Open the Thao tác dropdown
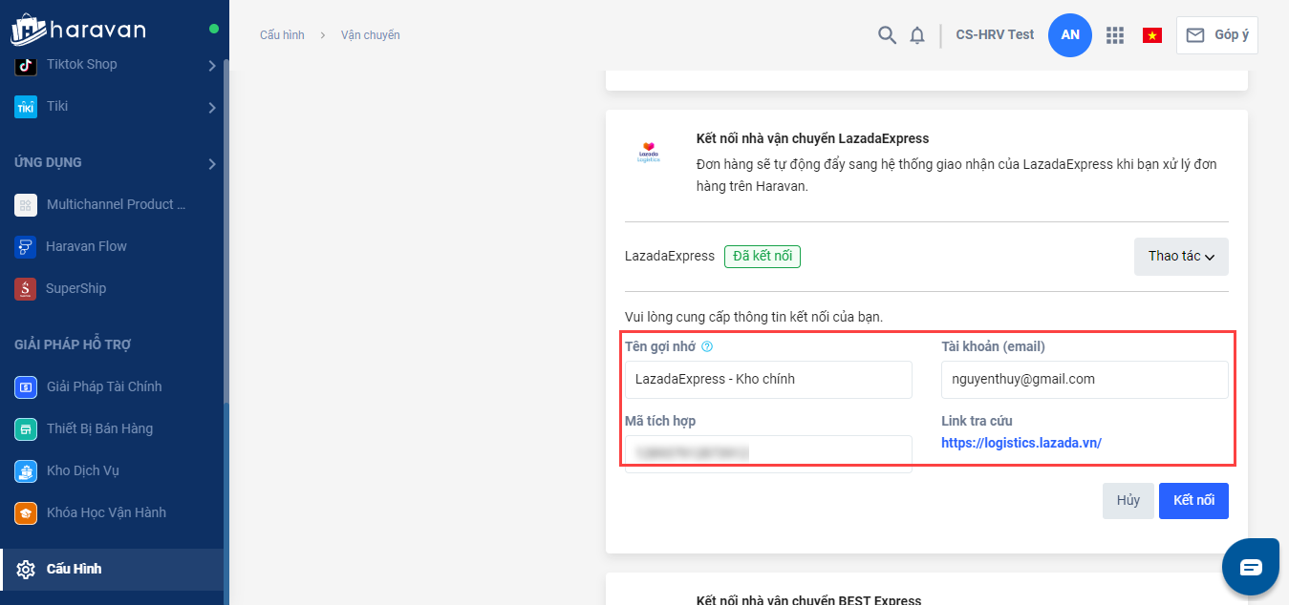This screenshot has height=605, width=1289. (x=1180, y=257)
